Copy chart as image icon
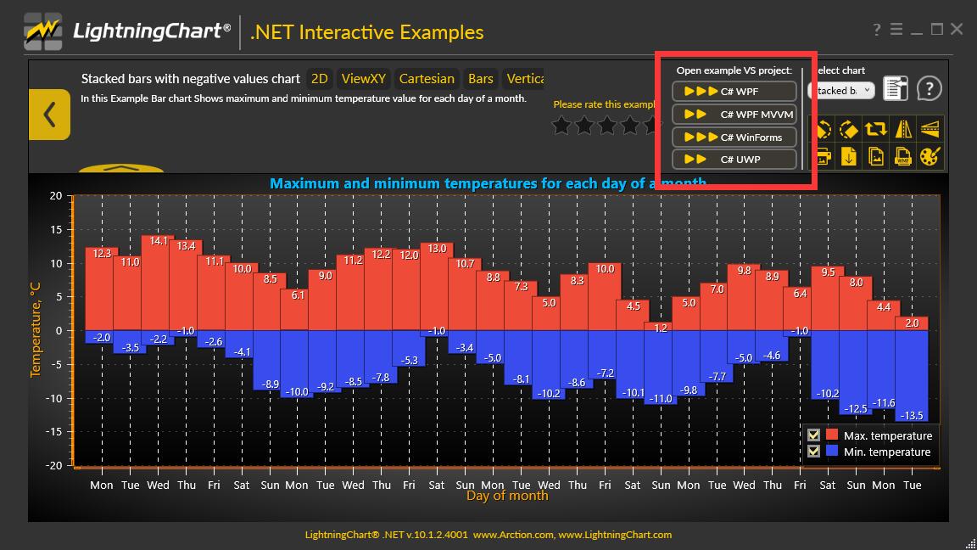 (875, 156)
